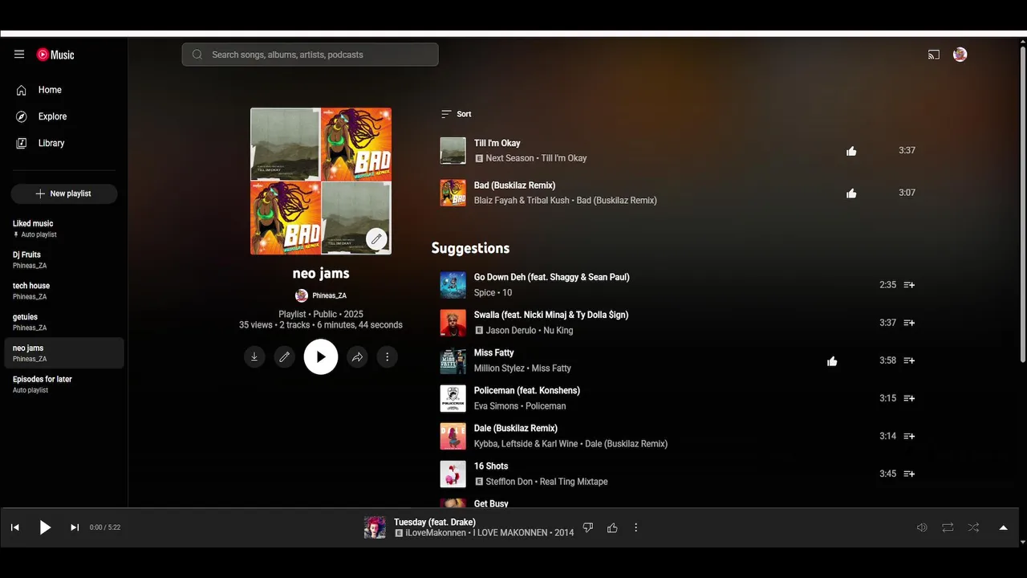Add Swalla to playlist
The width and height of the screenshot is (1027, 578).
909,323
